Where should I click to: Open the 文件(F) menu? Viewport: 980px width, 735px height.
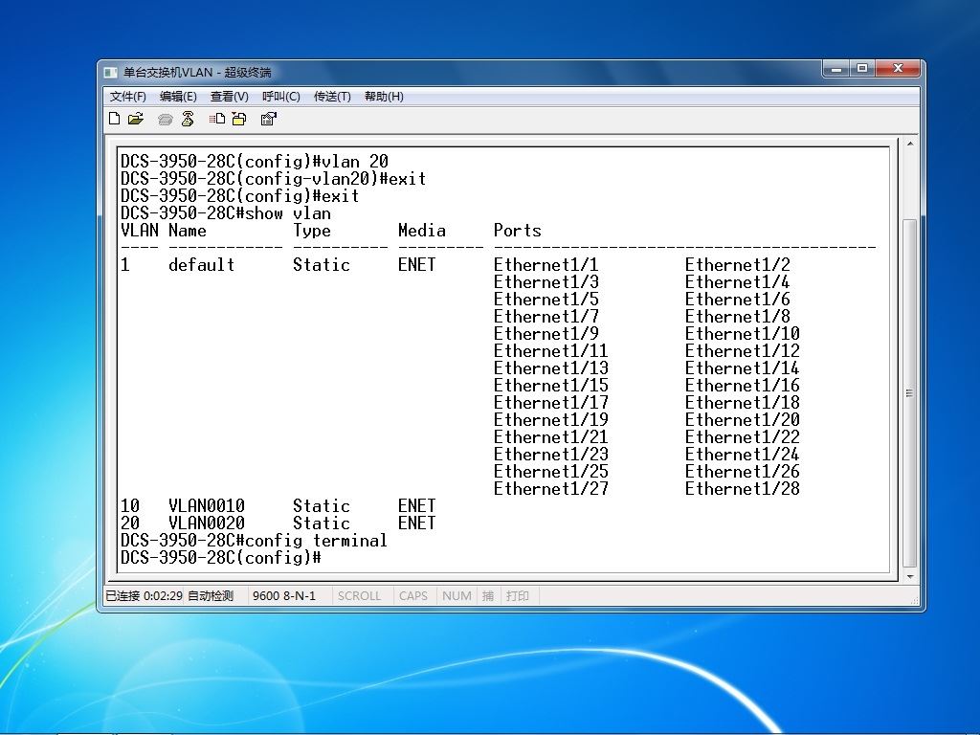point(127,97)
